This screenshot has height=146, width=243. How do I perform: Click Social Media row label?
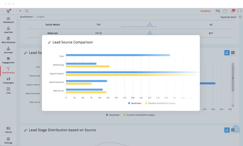coord(53,25)
